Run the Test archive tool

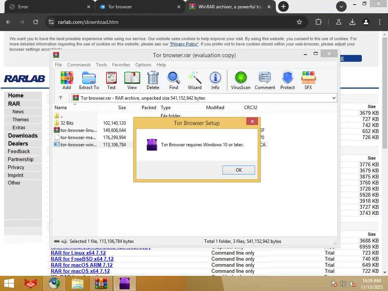click(111, 80)
